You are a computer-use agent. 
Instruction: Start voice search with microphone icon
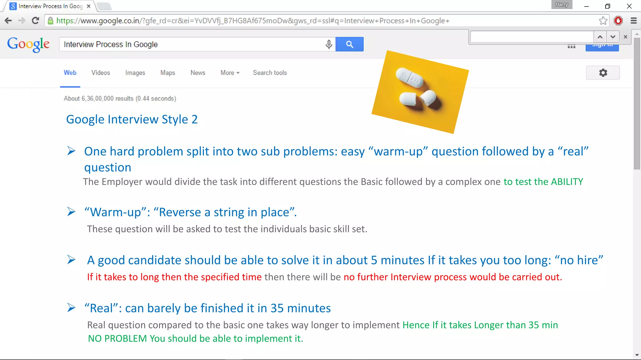329,44
